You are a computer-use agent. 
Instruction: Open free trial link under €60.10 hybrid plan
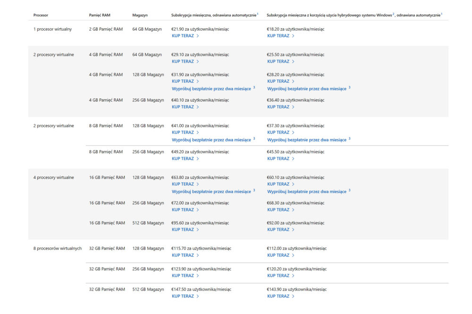[x=307, y=192]
